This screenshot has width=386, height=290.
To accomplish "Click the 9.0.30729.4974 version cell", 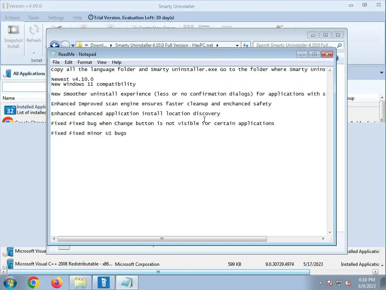I will (x=280, y=264).
